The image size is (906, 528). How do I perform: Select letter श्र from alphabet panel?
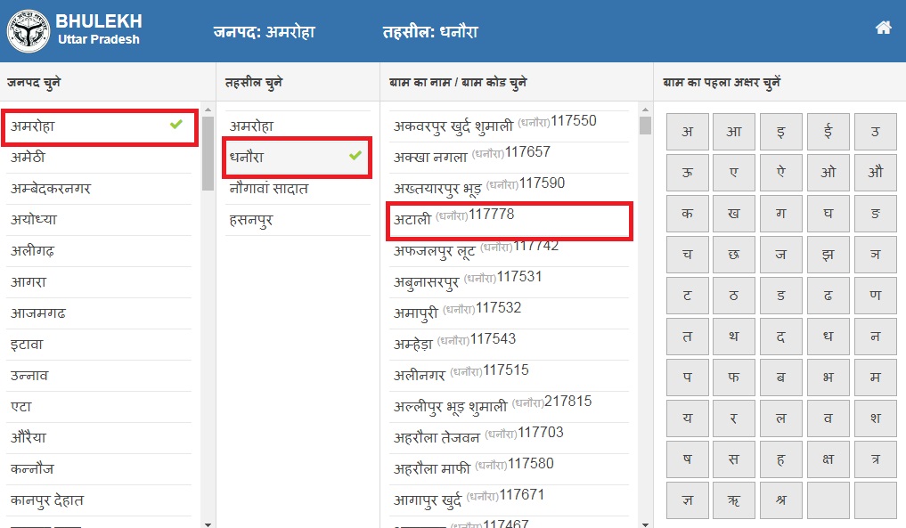tap(781, 500)
